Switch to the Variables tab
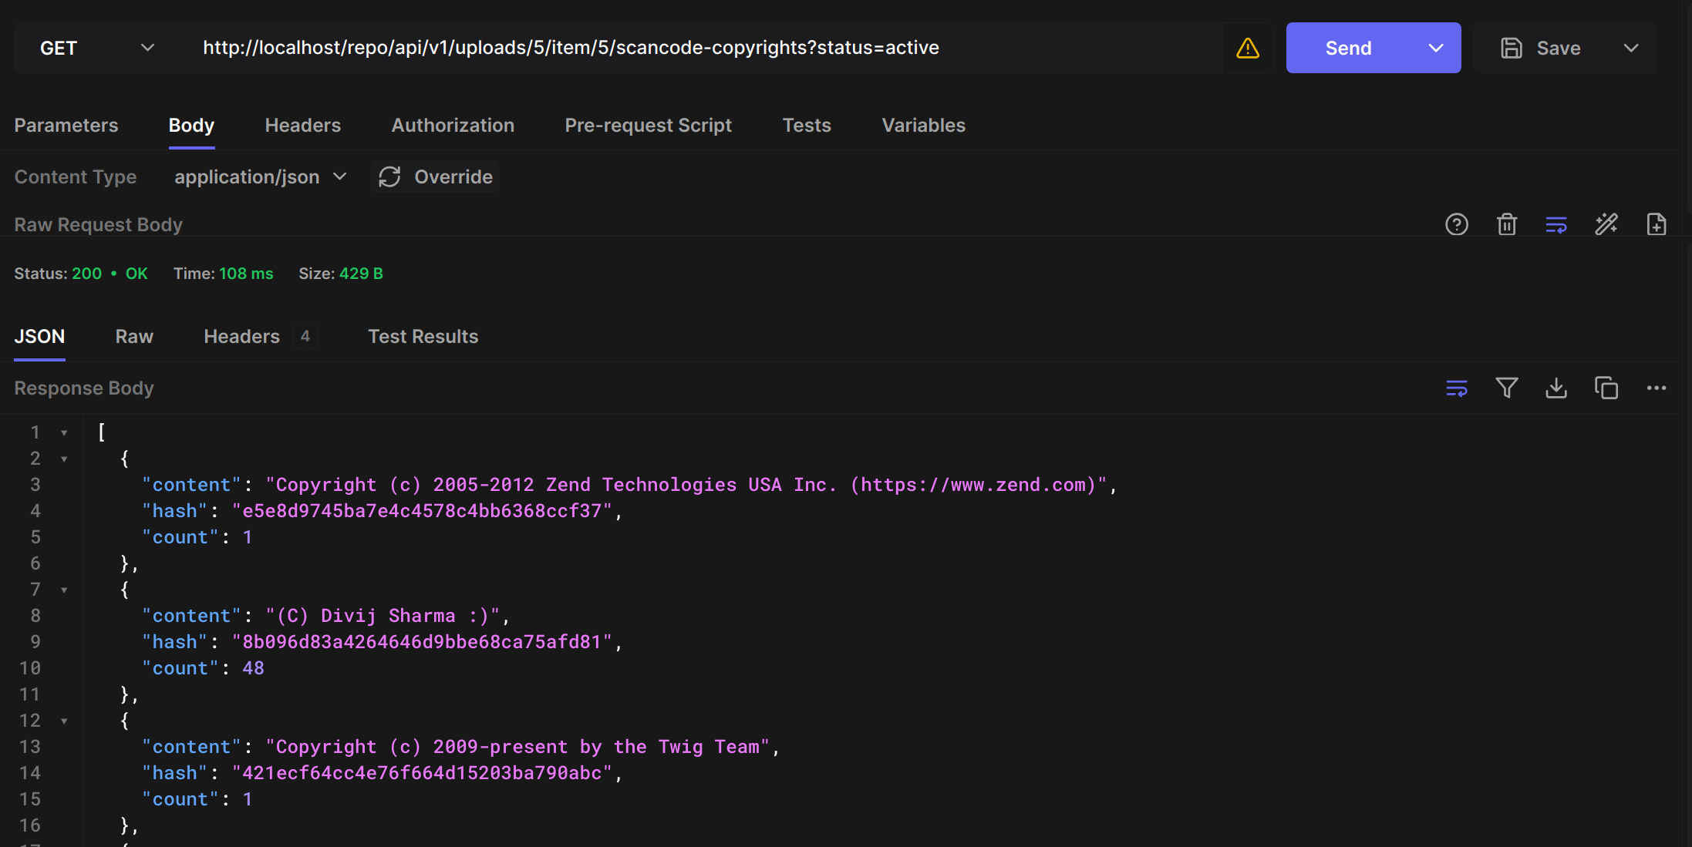 [923, 125]
